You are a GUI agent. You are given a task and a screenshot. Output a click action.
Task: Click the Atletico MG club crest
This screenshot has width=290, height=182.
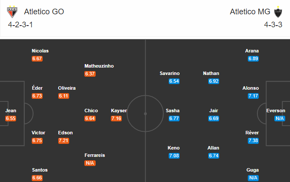[278, 12]
